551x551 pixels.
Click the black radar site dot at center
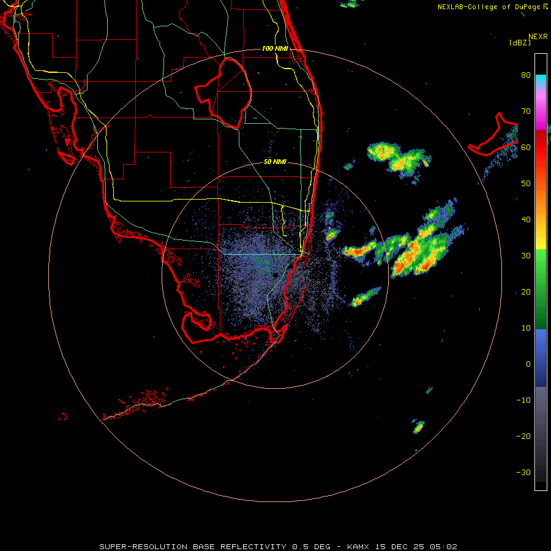(275, 275)
